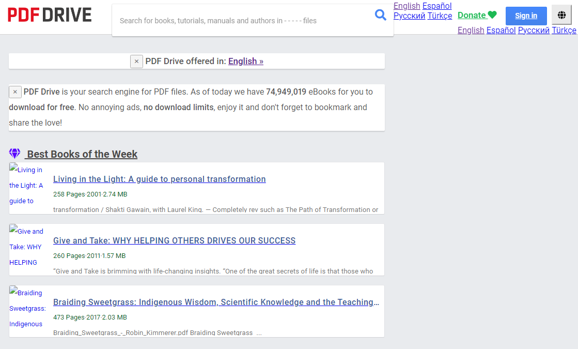Image resolution: width=578 pixels, height=349 pixels.
Task: Click the blue Sign in button
Action: click(x=526, y=16)
